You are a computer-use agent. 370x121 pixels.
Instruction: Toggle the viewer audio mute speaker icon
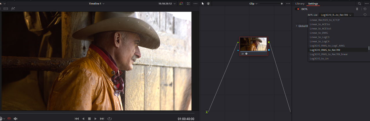[16, 118]
